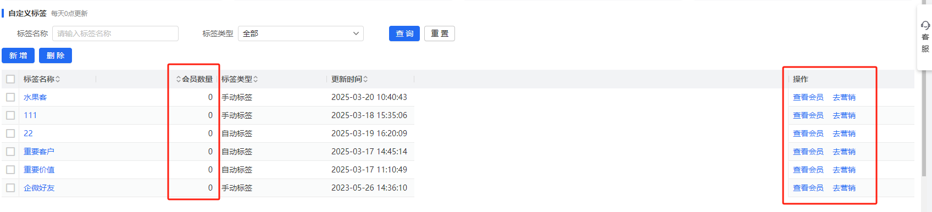932x212 pixels.
Task: Click the 删除 delete button
Action: [56, 55]
